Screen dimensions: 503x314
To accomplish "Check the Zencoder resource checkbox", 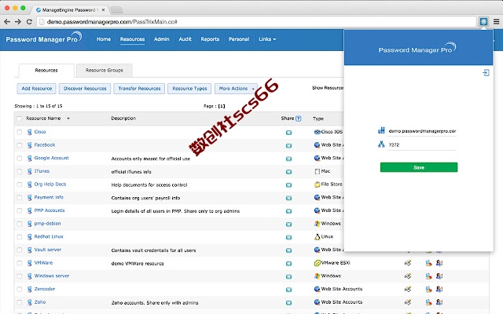I will pos(19,290).
